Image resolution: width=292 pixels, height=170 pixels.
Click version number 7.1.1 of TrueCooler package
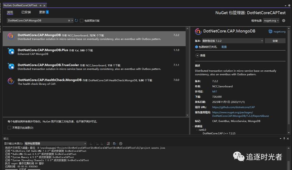[176, 65]
